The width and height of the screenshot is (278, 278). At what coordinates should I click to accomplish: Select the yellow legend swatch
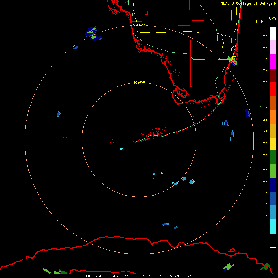273,144
